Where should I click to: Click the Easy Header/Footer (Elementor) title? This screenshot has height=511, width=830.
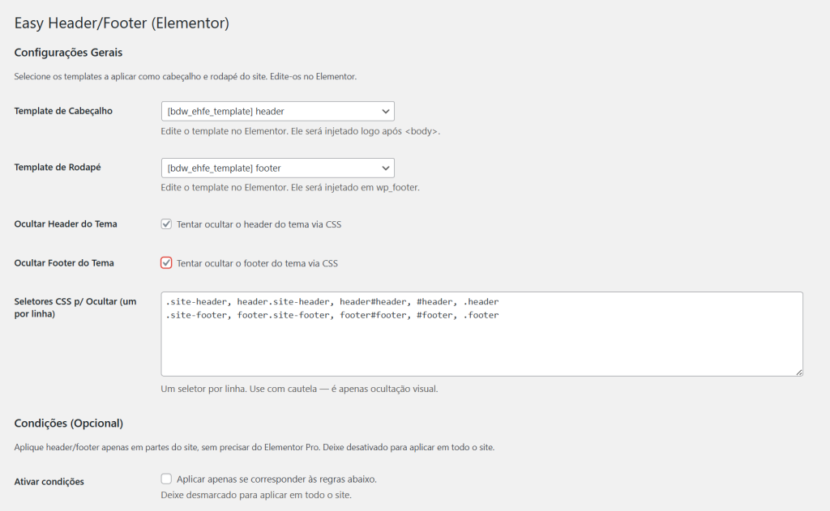click(122, 23)
